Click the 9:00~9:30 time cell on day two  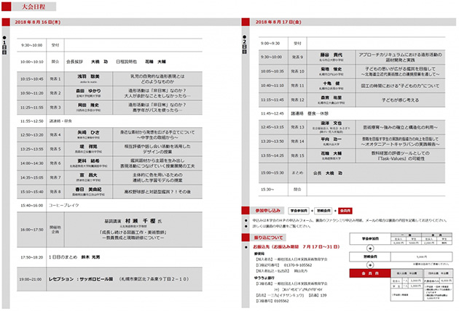click(270, 43)
